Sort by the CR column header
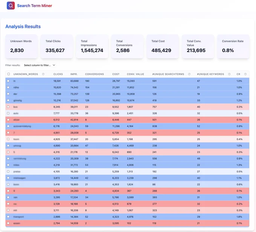The image size is (256, 232). pyautogui.click(x=238, y=74)
